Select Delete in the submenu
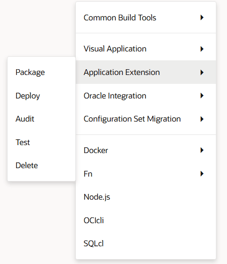The image size is (227, 264). (41, 165)
